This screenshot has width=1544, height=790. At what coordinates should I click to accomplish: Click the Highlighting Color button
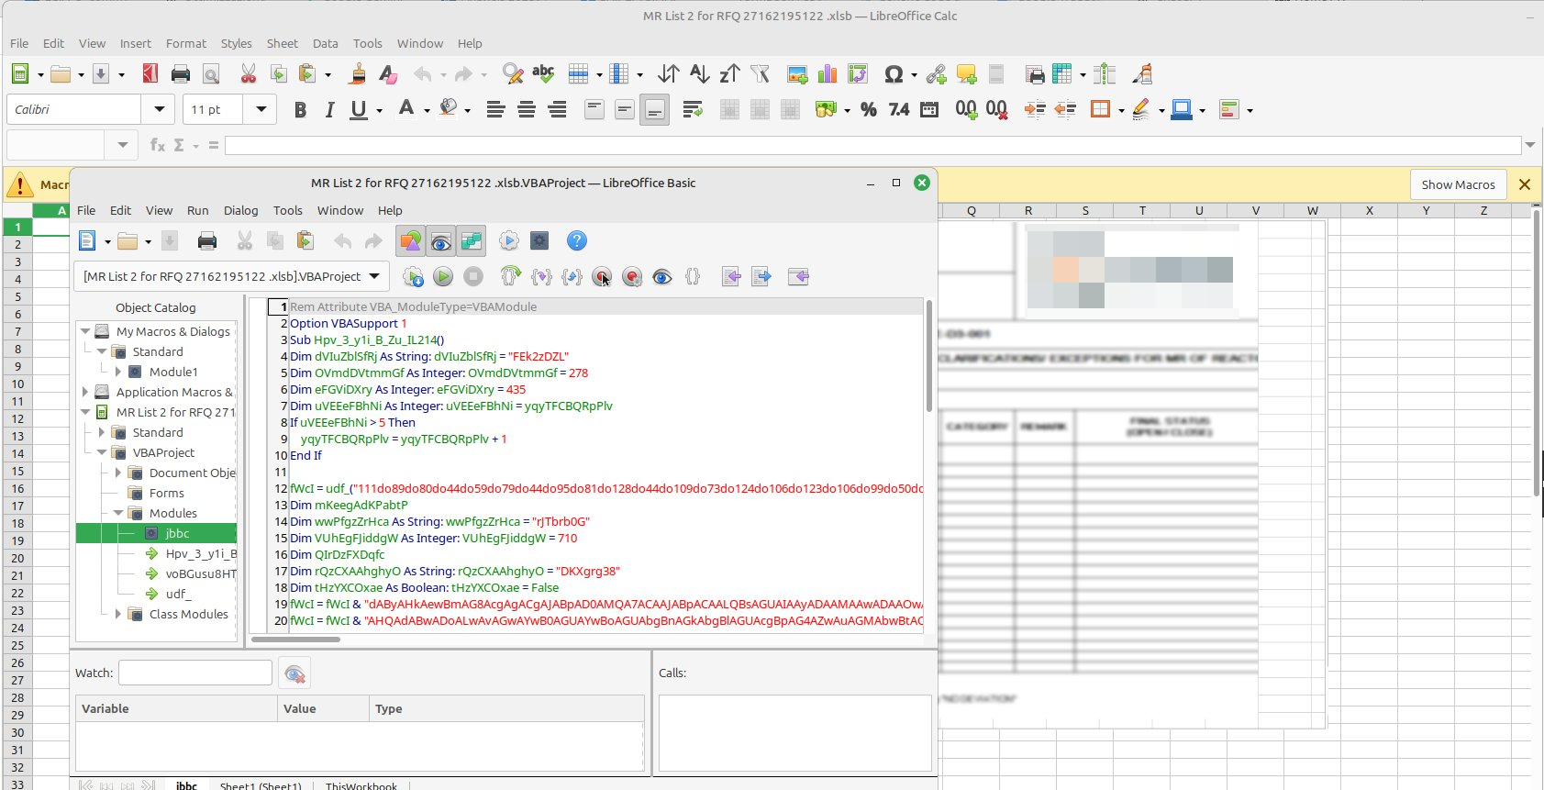tap(448, 109)
